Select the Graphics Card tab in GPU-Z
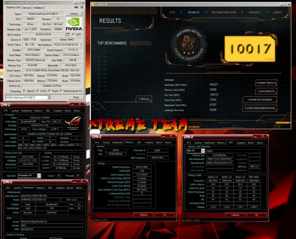Image resolution: width=296 pixels, height=239 pixels. (x=13, y=7)
